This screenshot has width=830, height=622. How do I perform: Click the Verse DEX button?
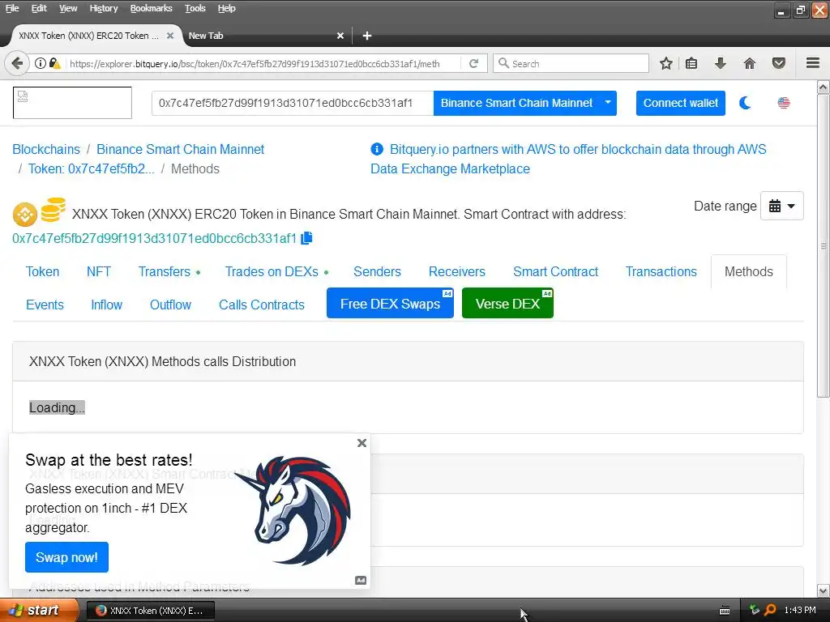[x=507, y=303]
